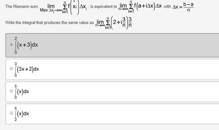
Task: Select radio for integral of x from 0 to 5
Action: (11, 91)
